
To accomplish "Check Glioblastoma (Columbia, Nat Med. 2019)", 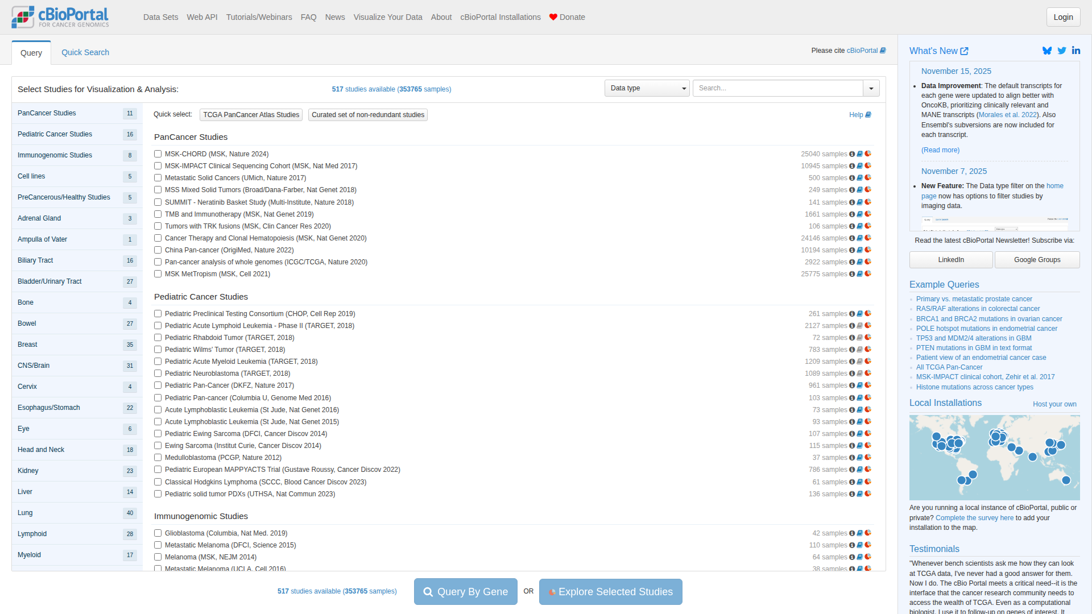I will click(x=158, y=533).
